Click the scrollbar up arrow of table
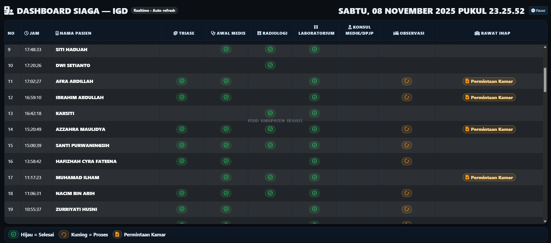Screen dimensions: 551x243 click(x=545, y=47)
